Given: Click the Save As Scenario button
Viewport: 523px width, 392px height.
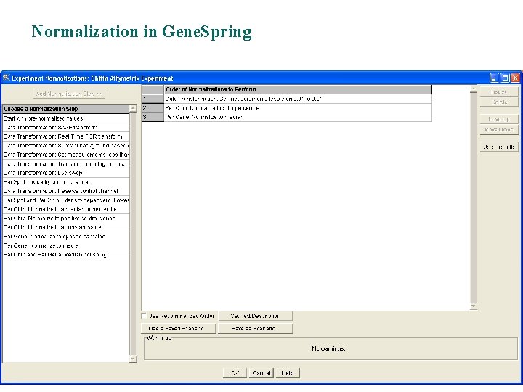Looking at the screenshot, I should point(255,328).
